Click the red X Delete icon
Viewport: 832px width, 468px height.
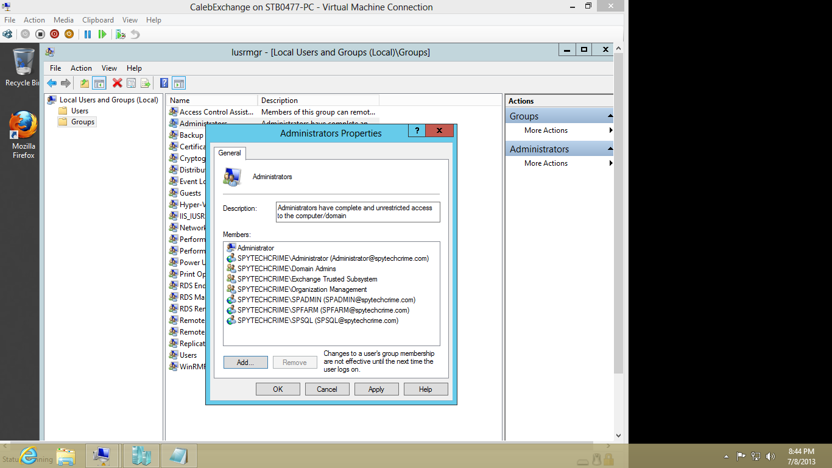117,83
